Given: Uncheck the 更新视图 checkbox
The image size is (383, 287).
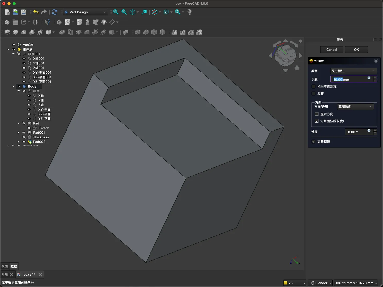Looking at the screenshot, I should pos(314,141).
